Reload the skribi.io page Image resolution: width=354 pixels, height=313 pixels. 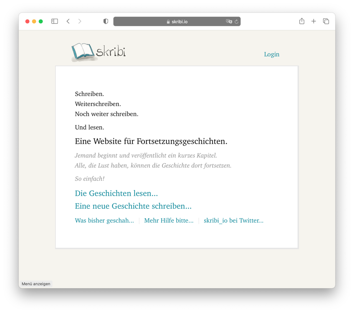click(236, 22)
